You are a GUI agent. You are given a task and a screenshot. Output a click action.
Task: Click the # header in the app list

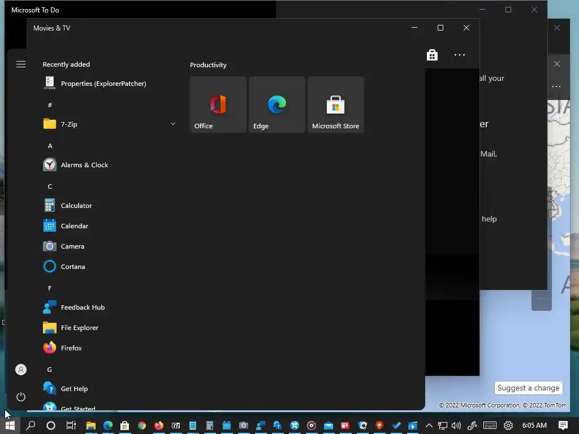tap(50, 105)
